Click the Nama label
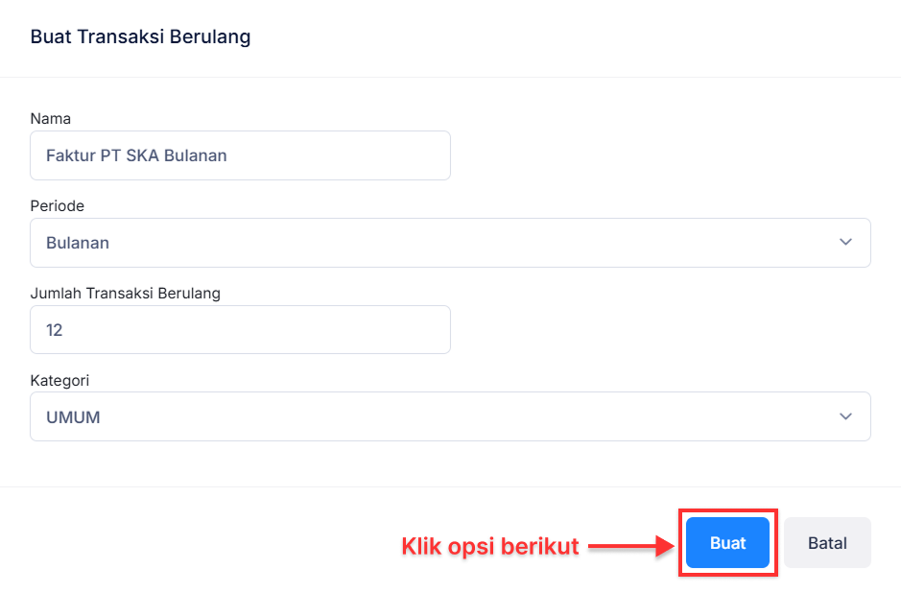 pos(50,118)
